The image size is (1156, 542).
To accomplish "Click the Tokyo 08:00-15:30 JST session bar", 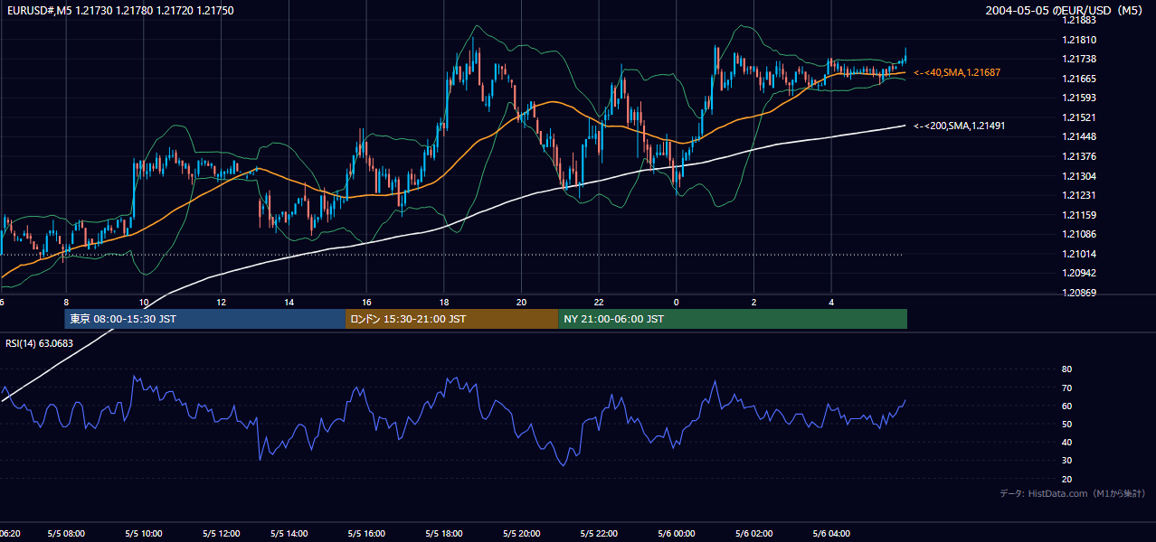I will click(205, 319).
